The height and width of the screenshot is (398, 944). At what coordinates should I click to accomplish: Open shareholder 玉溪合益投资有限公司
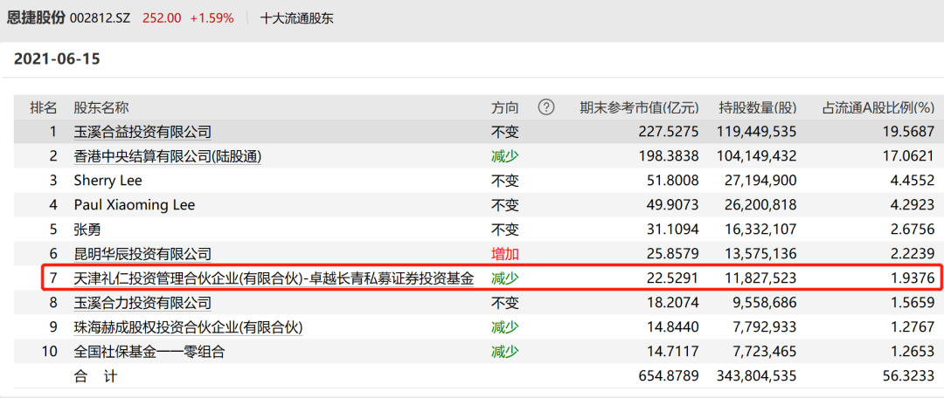coord(142,132)
